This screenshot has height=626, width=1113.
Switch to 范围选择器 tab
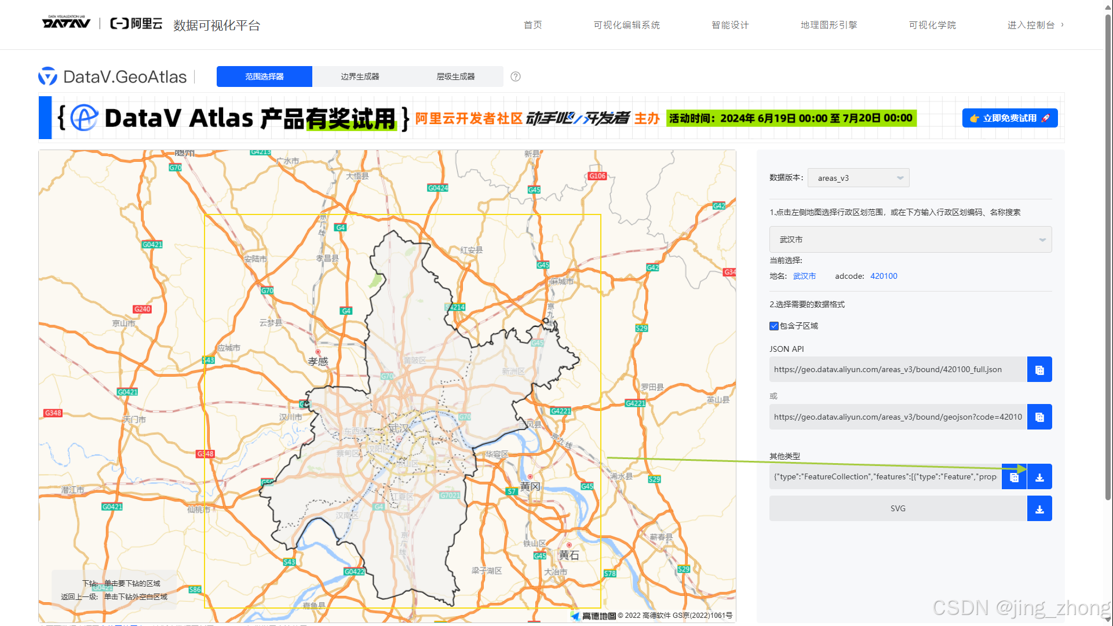click(x=264, y=77)
